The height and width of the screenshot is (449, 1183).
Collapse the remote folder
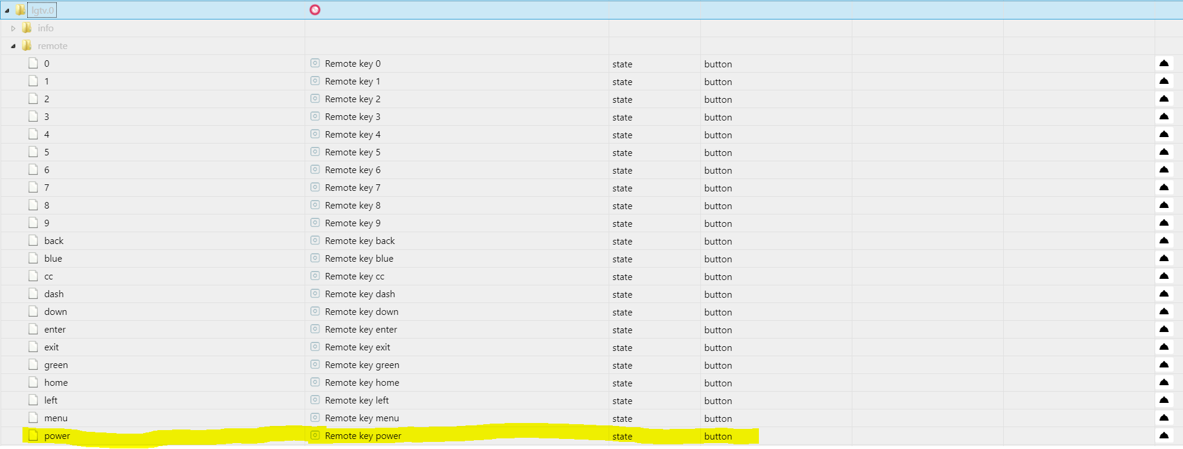pyautogui.click(x=13, y=46)
